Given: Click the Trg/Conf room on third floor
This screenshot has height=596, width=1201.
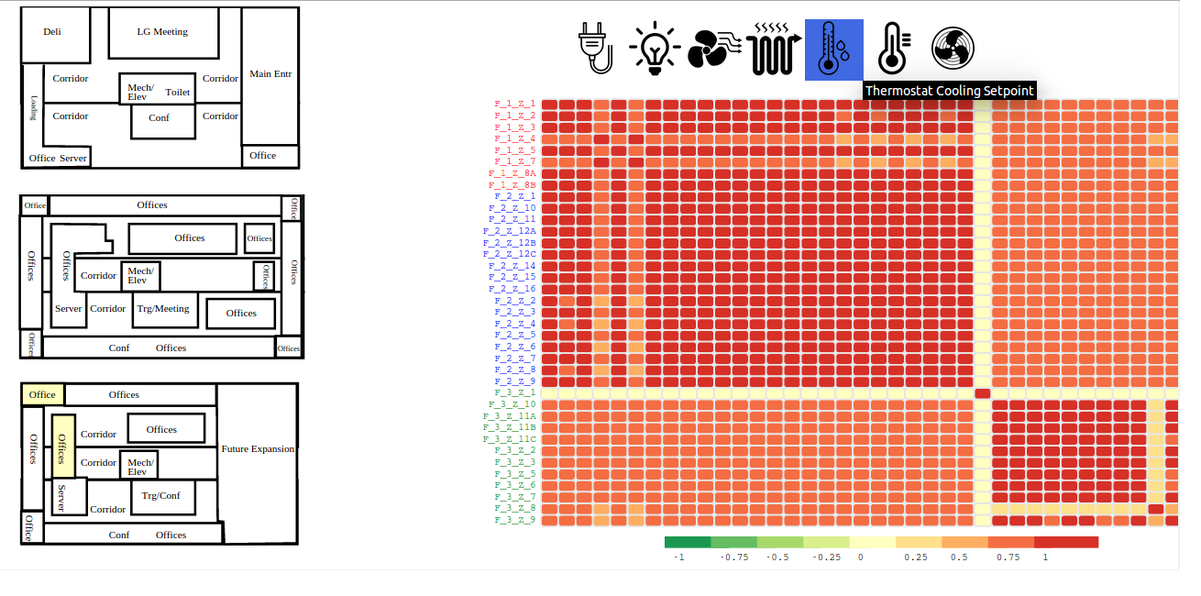Looking at the screenshot, I should 161,496.
